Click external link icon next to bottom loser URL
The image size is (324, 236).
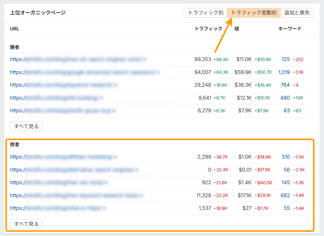104,208
